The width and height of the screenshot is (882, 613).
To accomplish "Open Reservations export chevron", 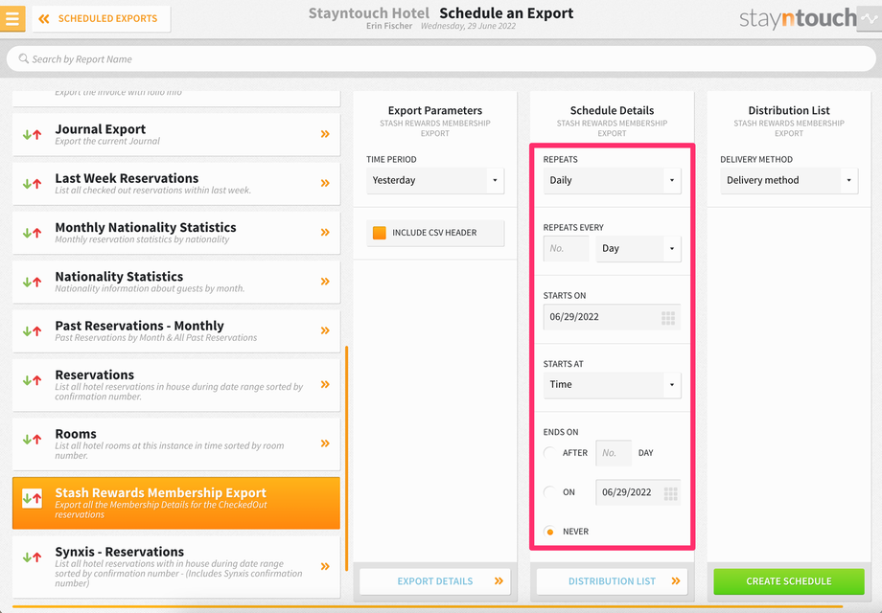I will pos(325,384).
